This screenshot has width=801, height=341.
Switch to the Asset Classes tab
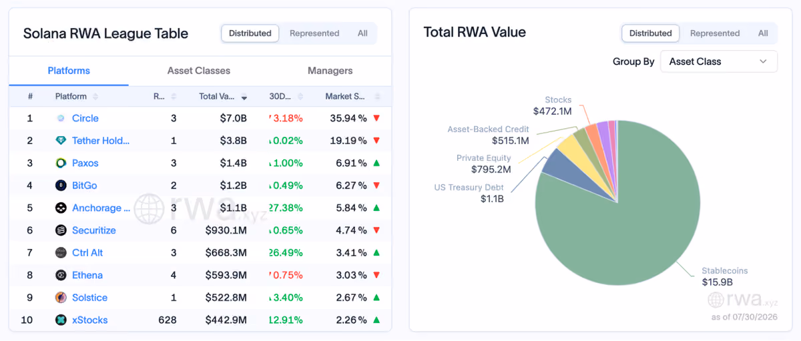coord(199,71)
